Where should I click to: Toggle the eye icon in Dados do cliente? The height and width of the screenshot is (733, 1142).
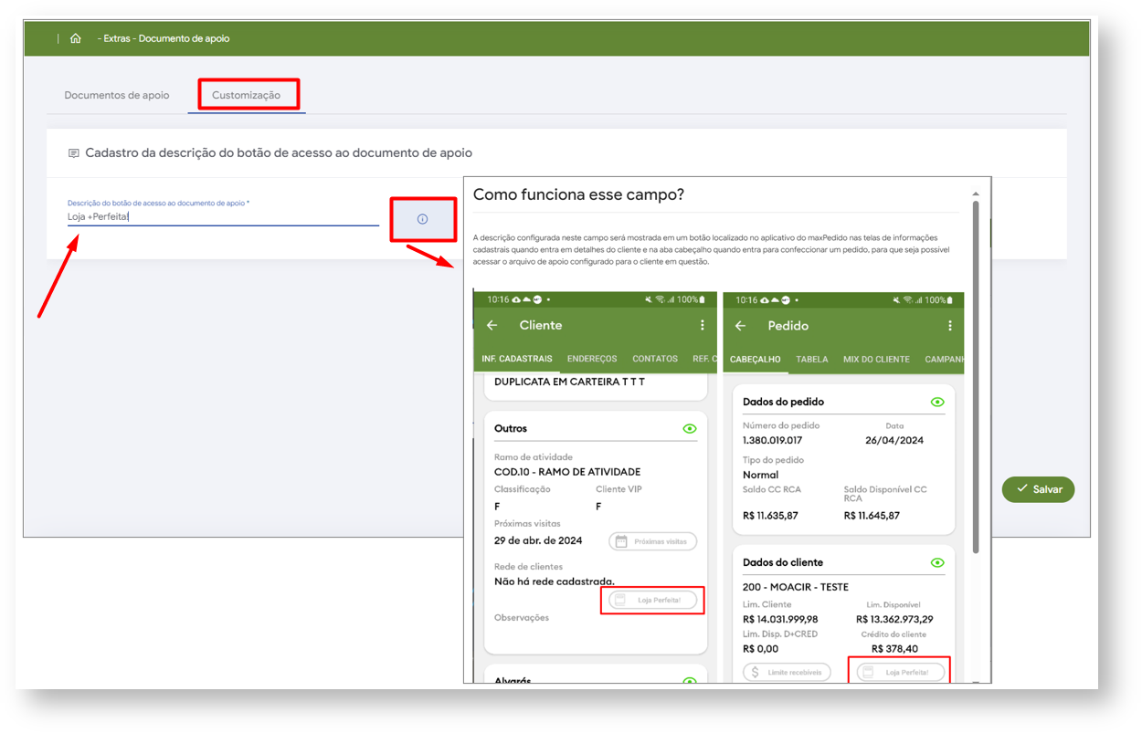tap(936, 563)
